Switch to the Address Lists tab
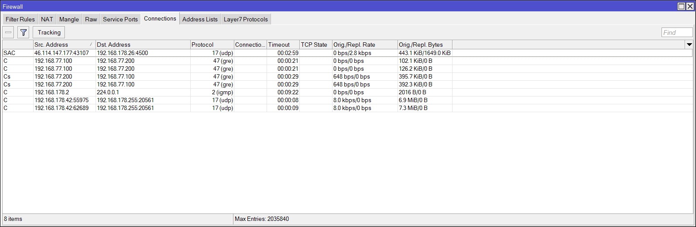This screenshot has width=696, height=227. [200, 19]
